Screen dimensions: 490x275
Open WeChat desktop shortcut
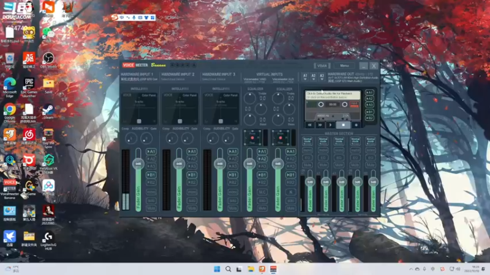point(48,34)
